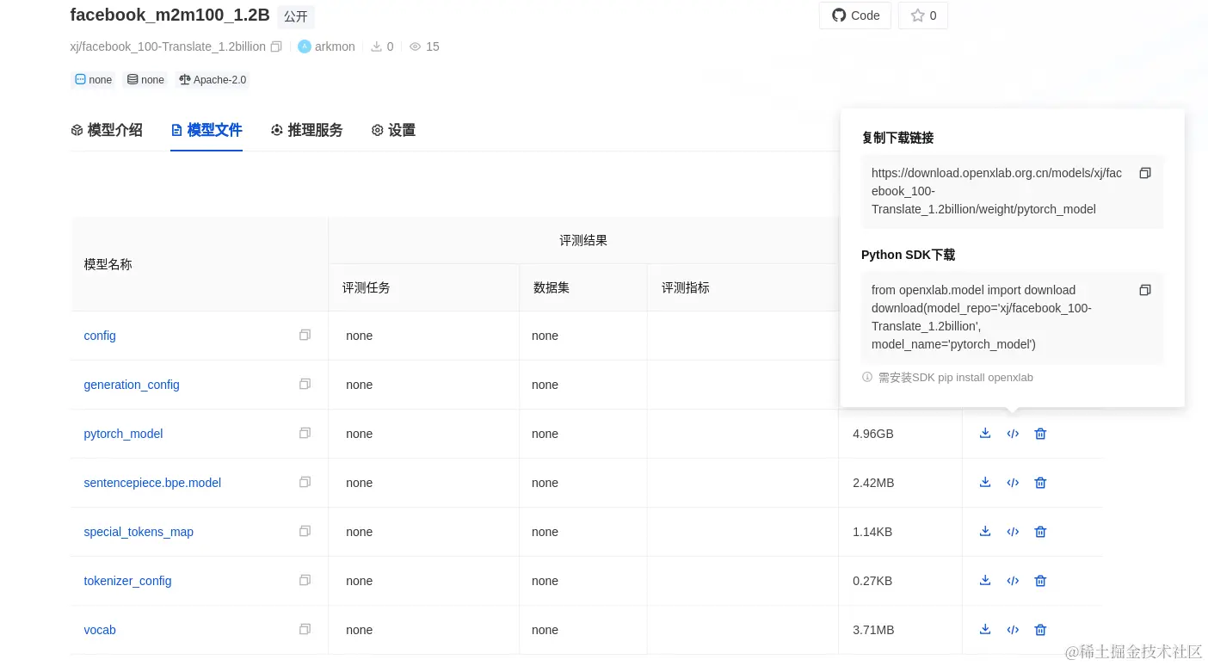Delete the tokenizer_config file

pyautogui.click(x=1040, y=581)
